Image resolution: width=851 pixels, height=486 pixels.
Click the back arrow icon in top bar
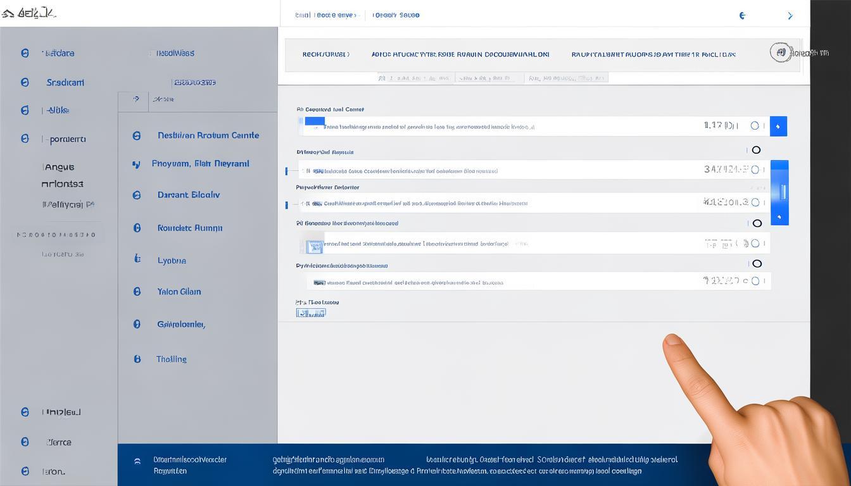pyautogui.click(x=743, y=15)
